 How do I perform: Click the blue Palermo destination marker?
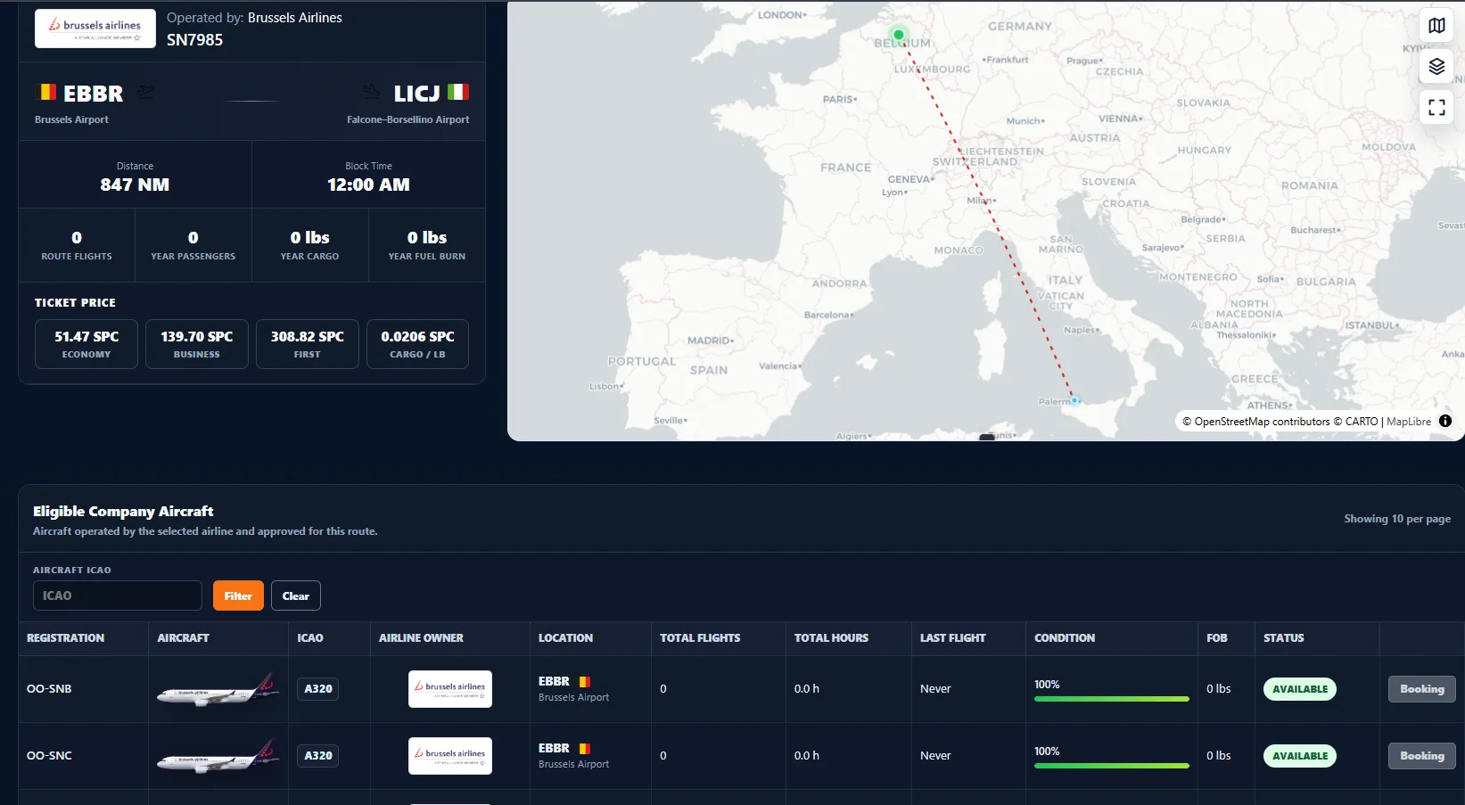point(1074,400)
